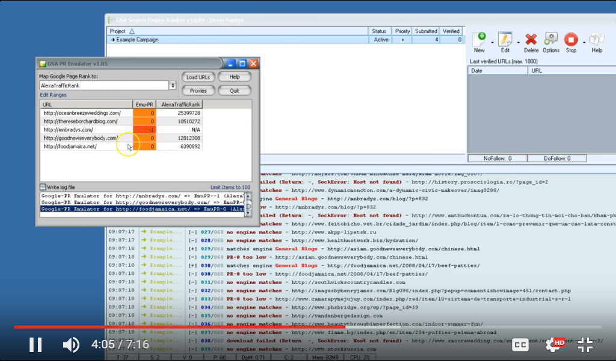The height and width of the screenshot is (361, 616).
Task: Sort by the AlexaTrafficRank column header
Action: click(179, 105)
